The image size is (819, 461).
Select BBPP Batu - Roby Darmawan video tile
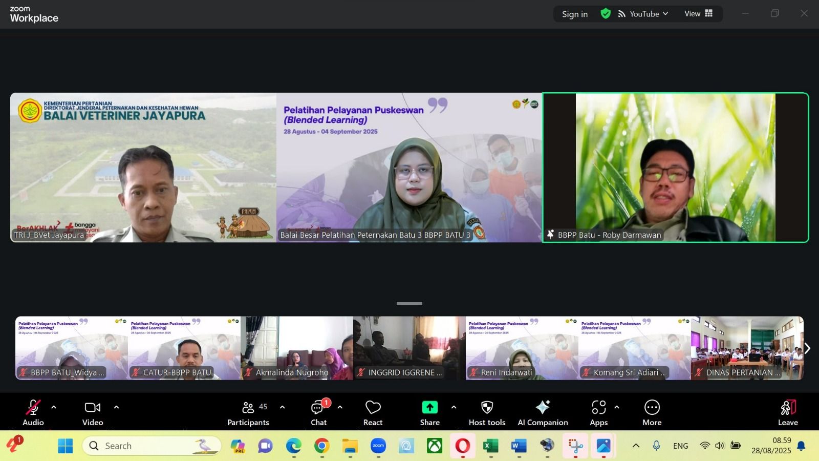pyautogui.click(x=676, y=167)
